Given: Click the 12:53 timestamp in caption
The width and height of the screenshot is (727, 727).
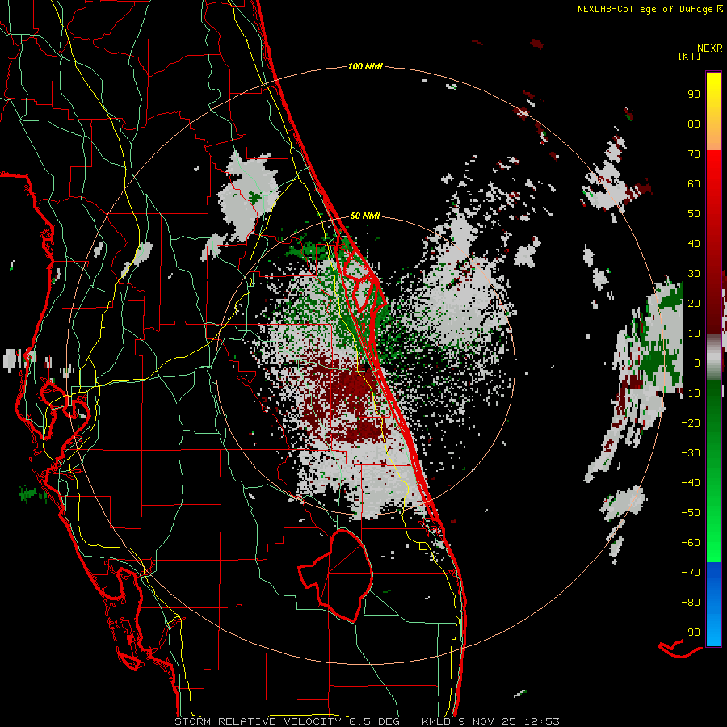Looking at the screenshot, I should 541,721.
